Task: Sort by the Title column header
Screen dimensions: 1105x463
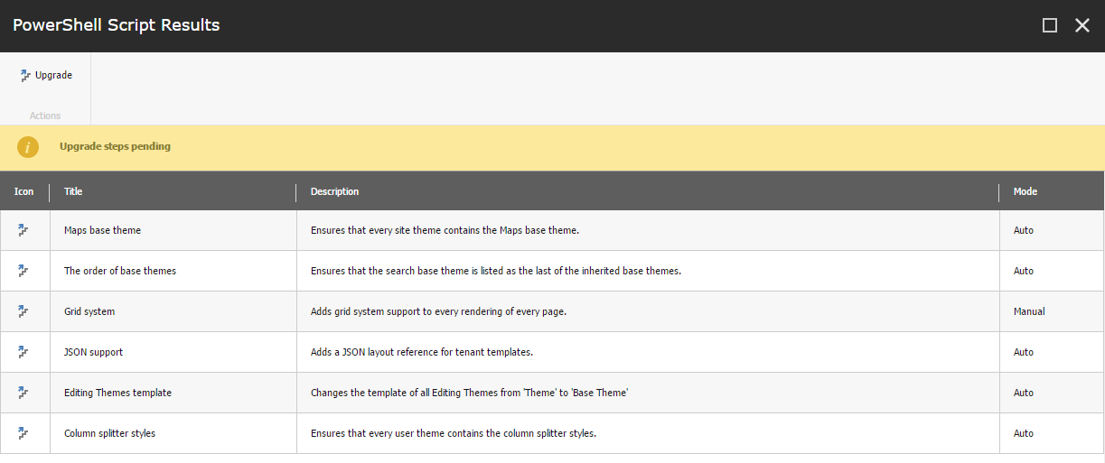Action: pos(73,191)
